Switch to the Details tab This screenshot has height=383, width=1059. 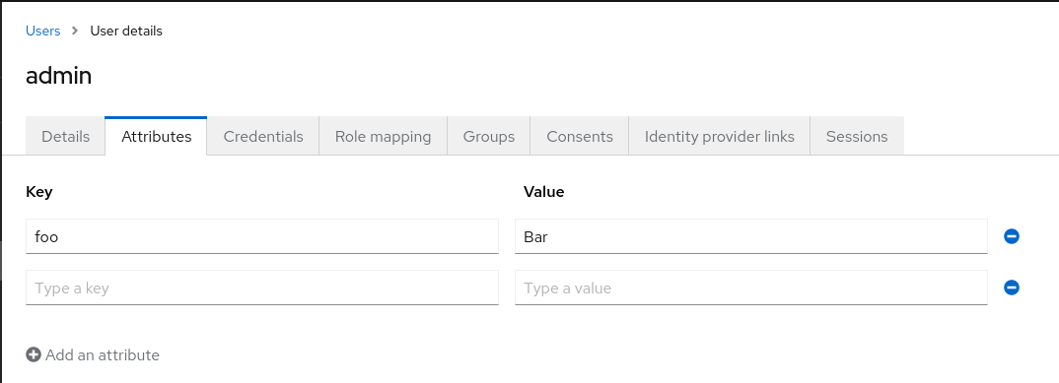pos(65,136)
